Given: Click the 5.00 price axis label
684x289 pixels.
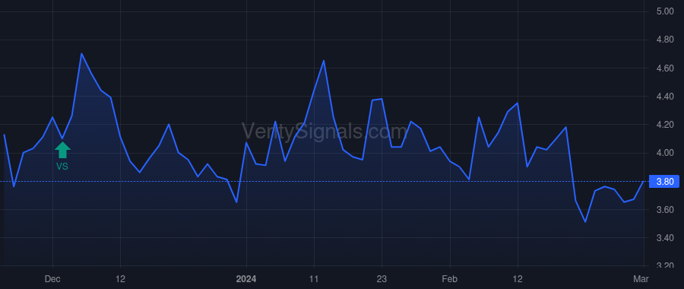Looking at the screenshot, I should click(665, 11).
